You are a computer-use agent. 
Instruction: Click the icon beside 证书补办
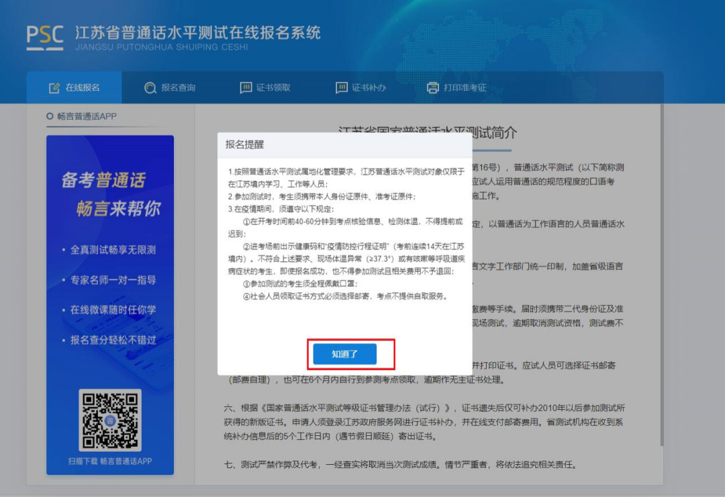(x=341, y=88)
